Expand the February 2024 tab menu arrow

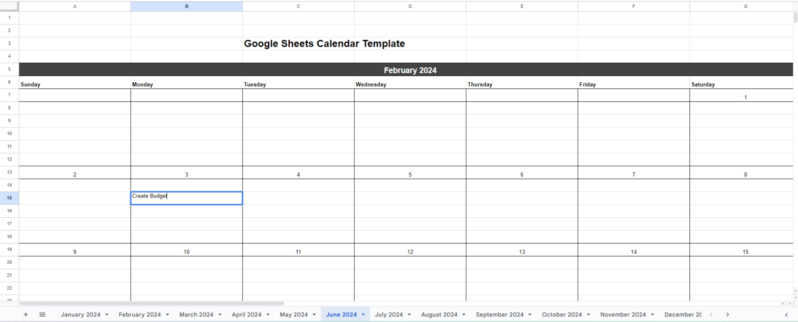(168, 315)
